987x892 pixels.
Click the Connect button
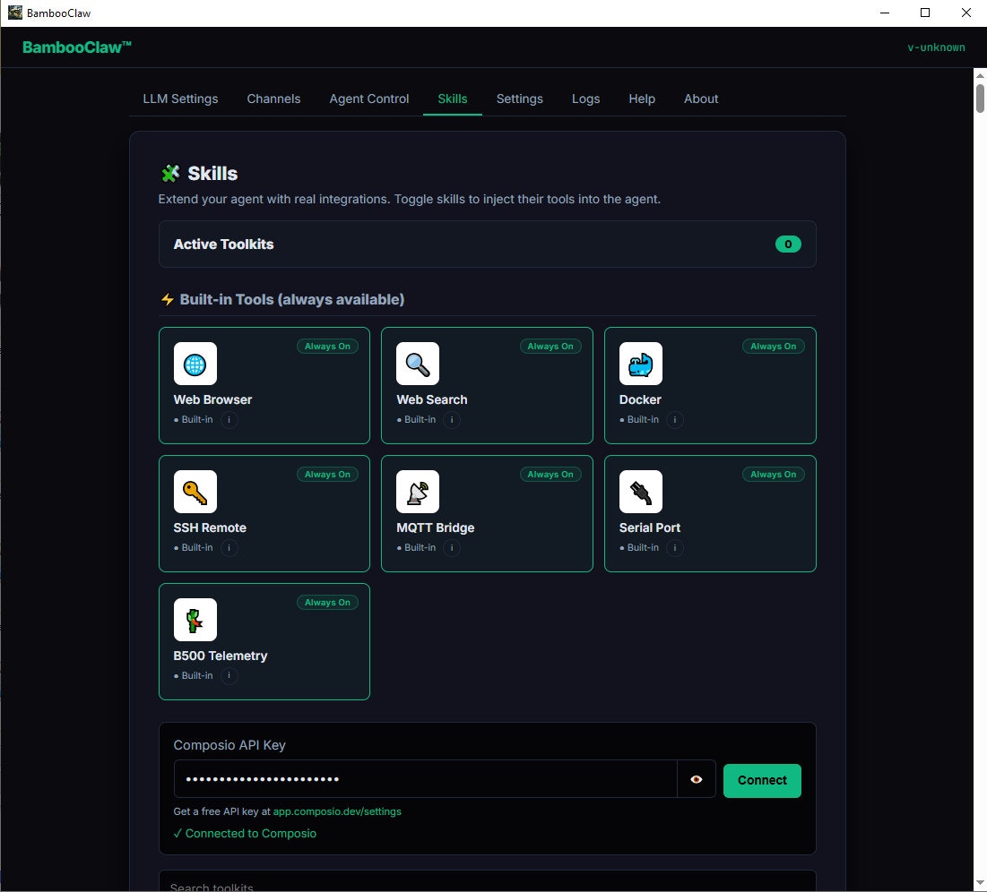click(762, 781)
